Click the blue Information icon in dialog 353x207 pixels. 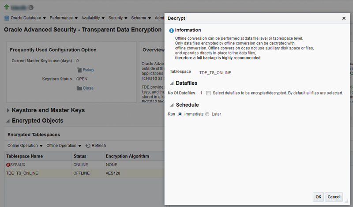[171, 30]
